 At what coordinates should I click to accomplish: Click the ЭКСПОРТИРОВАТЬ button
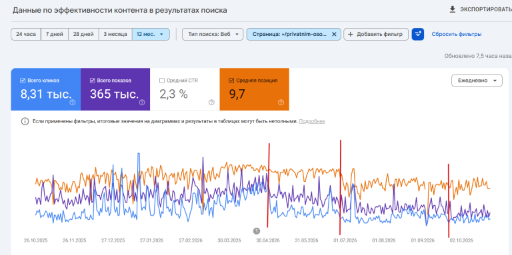click(481, 9)
